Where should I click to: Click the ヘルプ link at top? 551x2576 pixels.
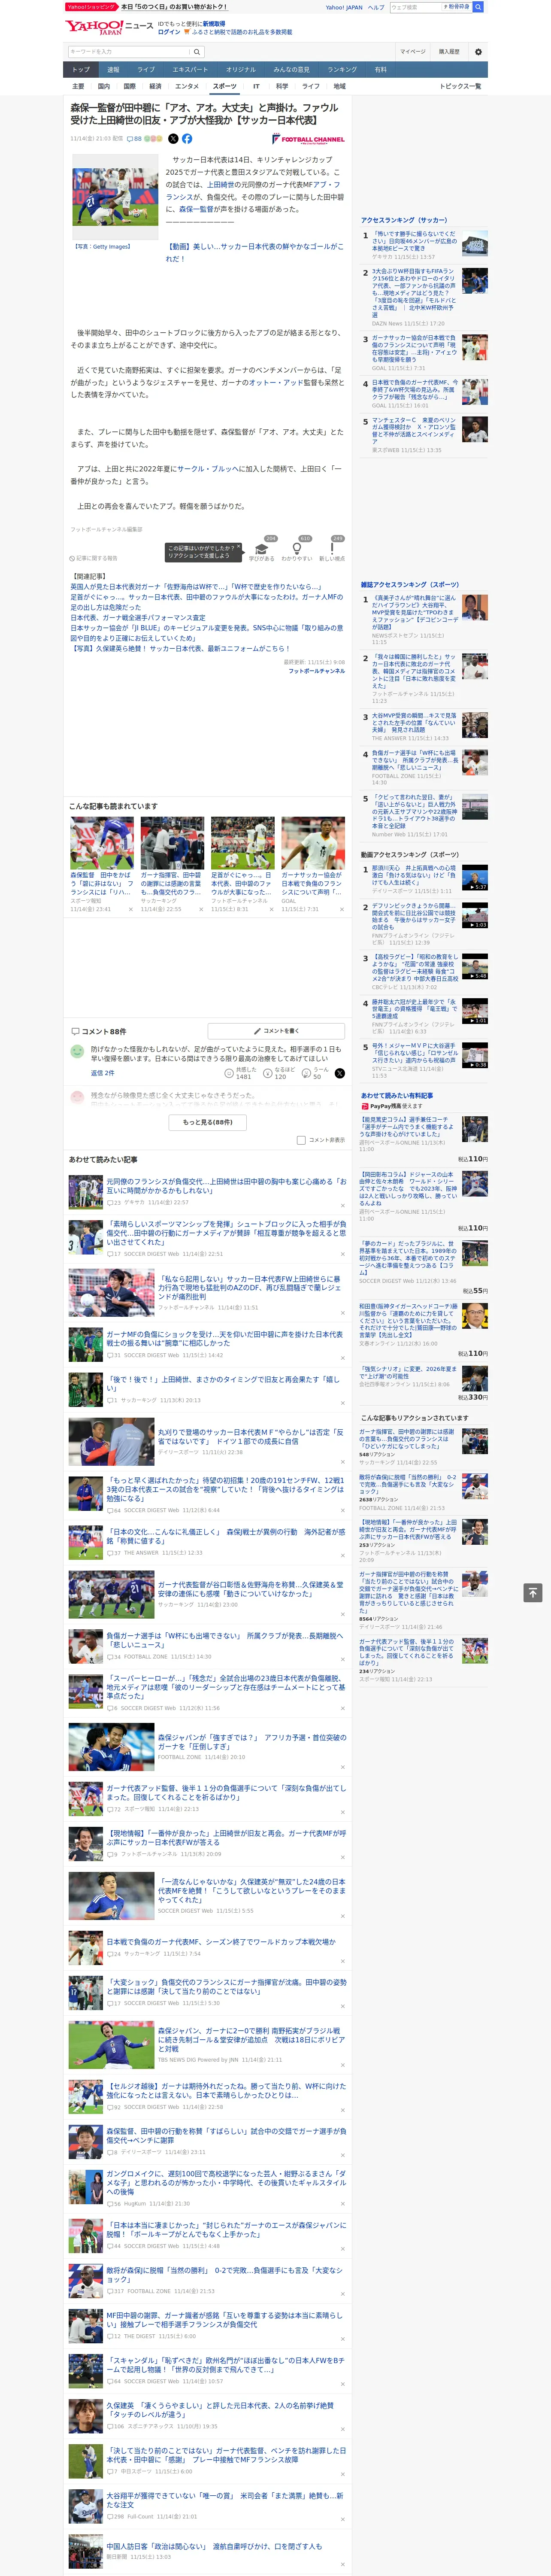pos(376,7)
